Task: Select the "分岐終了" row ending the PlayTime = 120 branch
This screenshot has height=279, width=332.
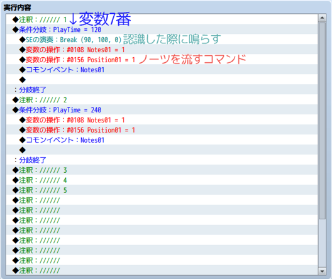Action: coord(162,90)
